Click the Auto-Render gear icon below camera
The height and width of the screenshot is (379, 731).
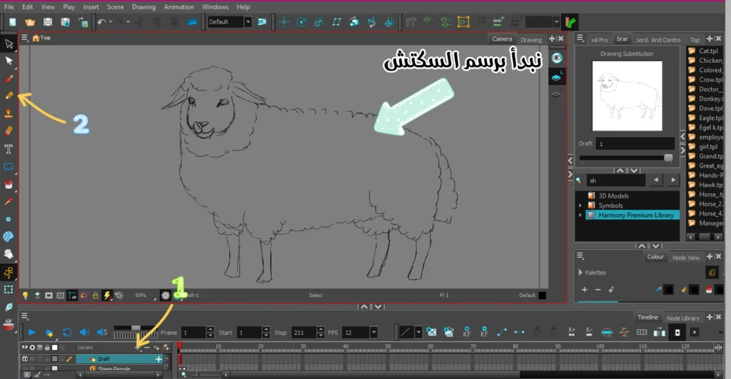[166, 295]
